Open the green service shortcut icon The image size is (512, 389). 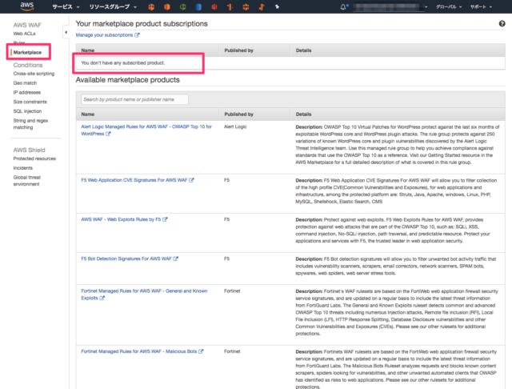tap(183, 6)
